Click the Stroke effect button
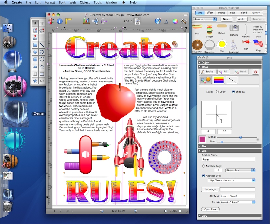The image size is (270, 224). (x=207, y=72)
